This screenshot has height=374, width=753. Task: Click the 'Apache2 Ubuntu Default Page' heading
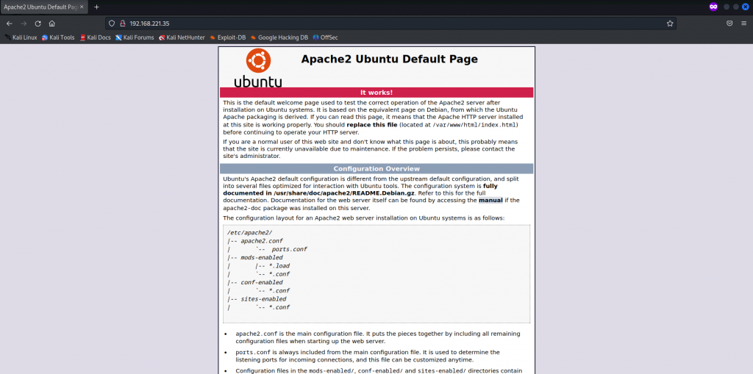[390, 59]
